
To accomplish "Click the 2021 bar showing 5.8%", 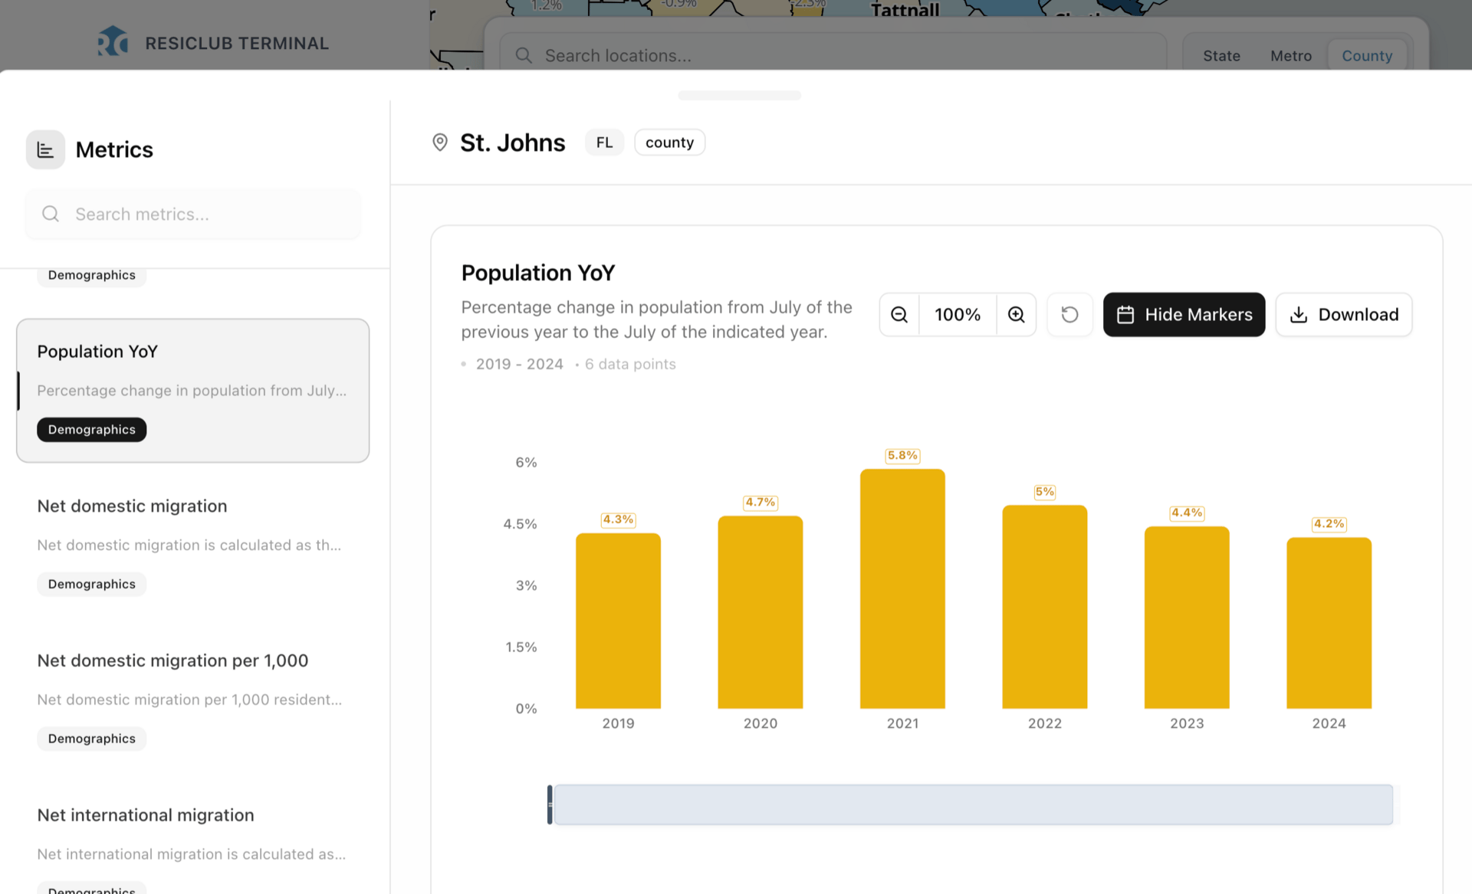I will (x=902, y=590).
